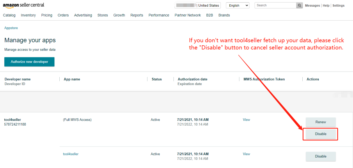Click the Authorize new developer button
Image resolution: width=353 pixels, height=168 pixels.
pos(29,62)
